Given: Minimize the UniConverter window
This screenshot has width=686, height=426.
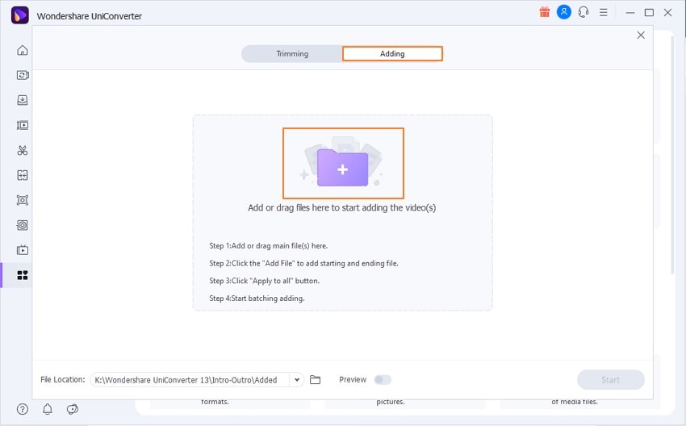Looking at the screenshot, I should point(630,13).
